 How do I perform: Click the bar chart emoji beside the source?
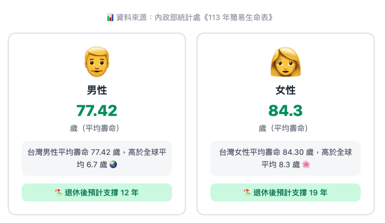[110, 18]
